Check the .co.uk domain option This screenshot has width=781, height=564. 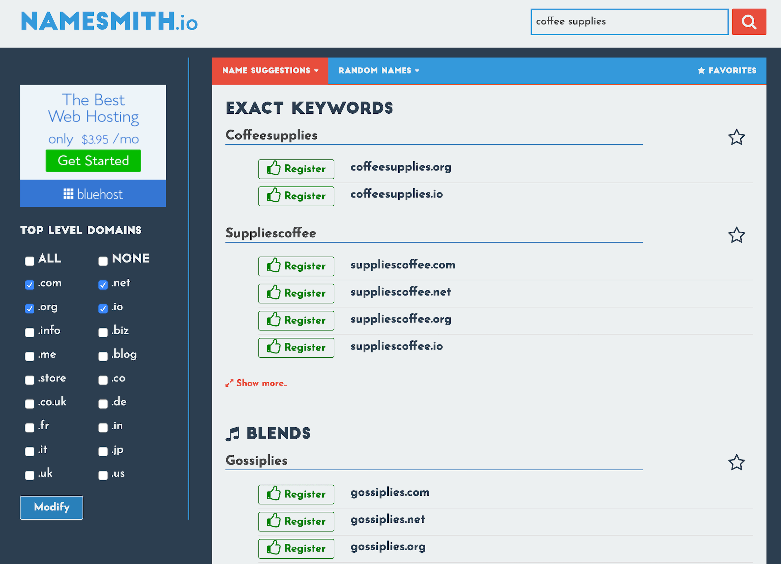click(x=29, y=403)
